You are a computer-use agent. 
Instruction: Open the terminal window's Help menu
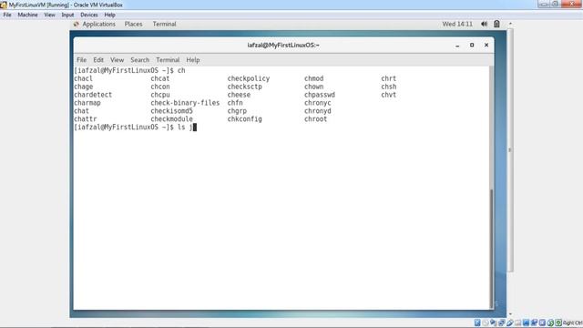tap(193, 60)
